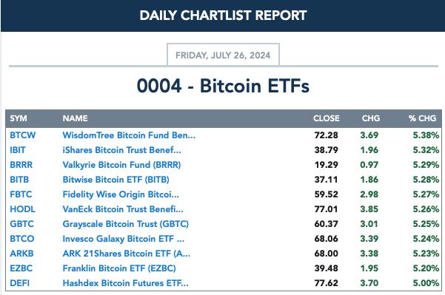This screenshot has width=445, height=295.
Task: Open WisdomTree Bitcoin Fund name link
Action: tap(129, 135)
